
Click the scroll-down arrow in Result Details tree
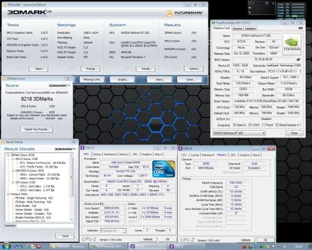point(72,219)
